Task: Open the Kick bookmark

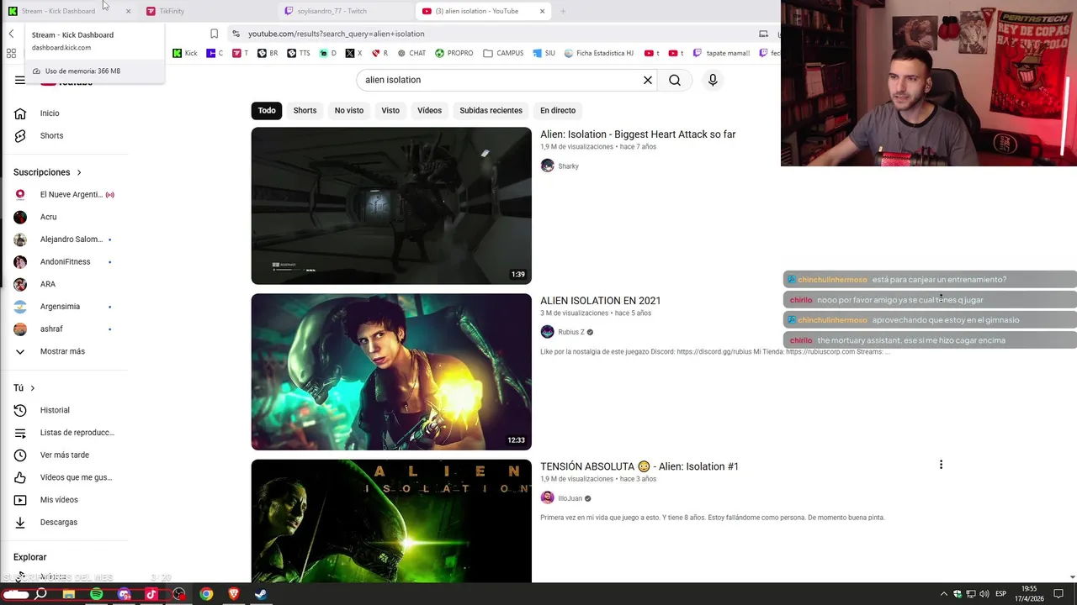Action: pyautogui.click(x=184, y=53)
